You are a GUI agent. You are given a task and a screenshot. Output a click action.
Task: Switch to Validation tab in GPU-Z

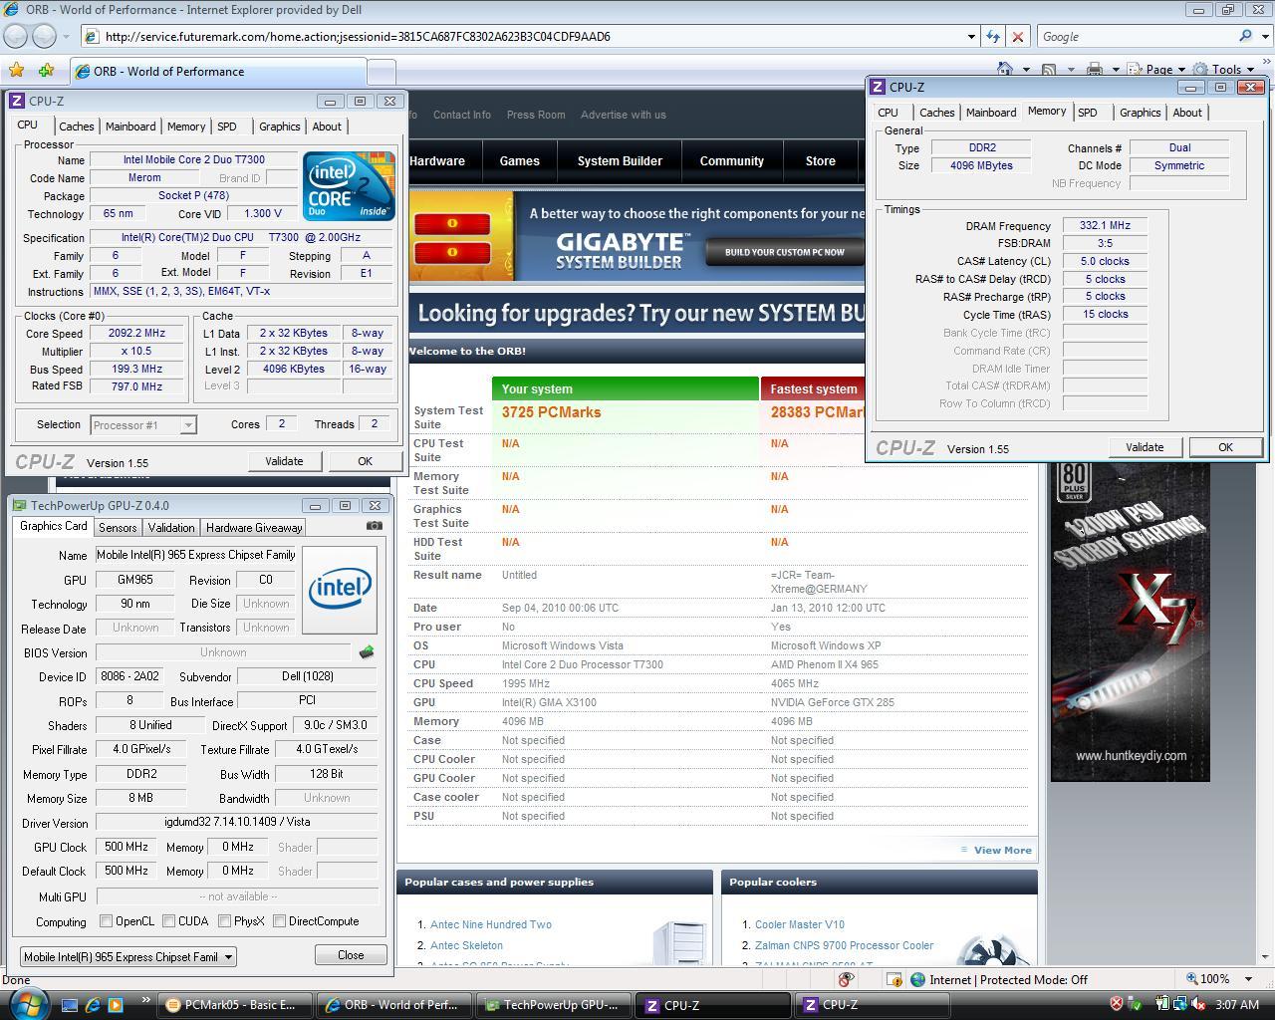coord(171,528)
